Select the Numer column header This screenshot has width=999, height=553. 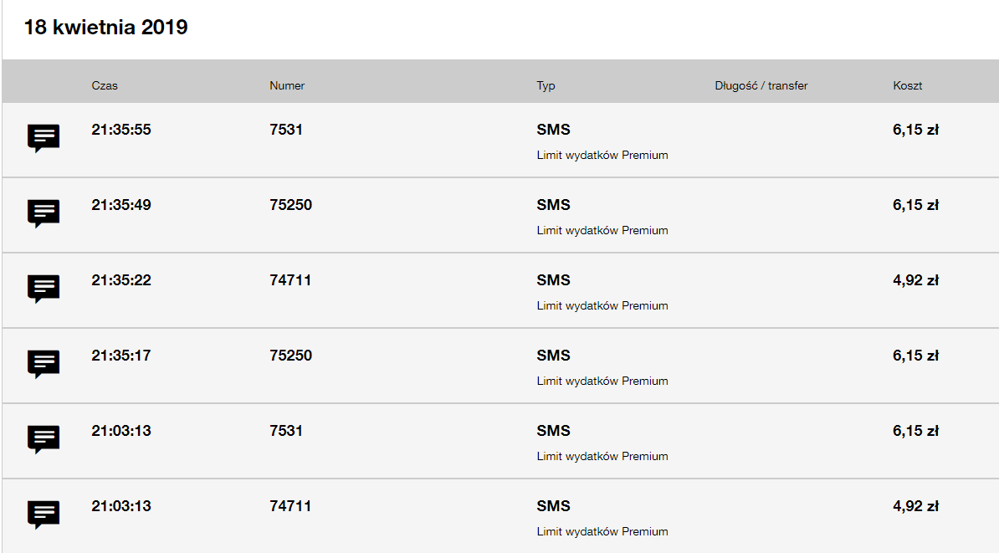click(x=287, y=85)
